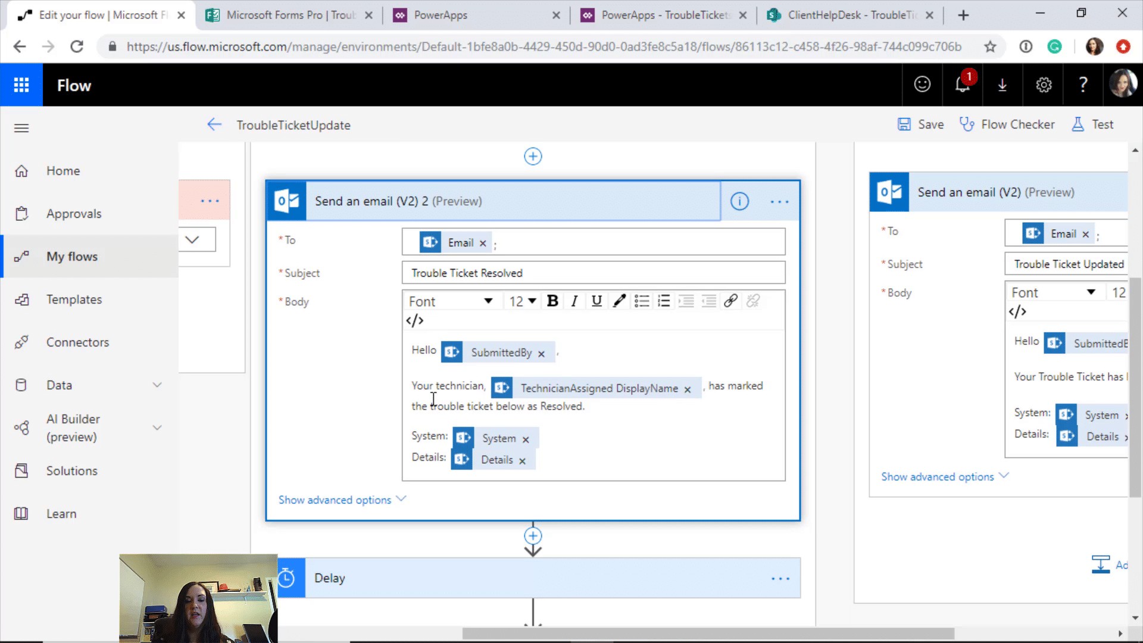Apply bold formatting in the email body

point(552,301)
